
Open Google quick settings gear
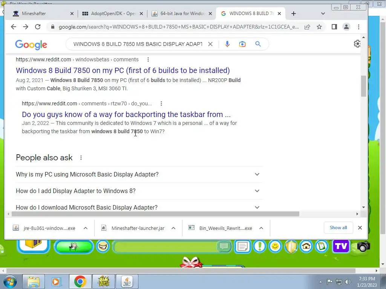point(357,44)
